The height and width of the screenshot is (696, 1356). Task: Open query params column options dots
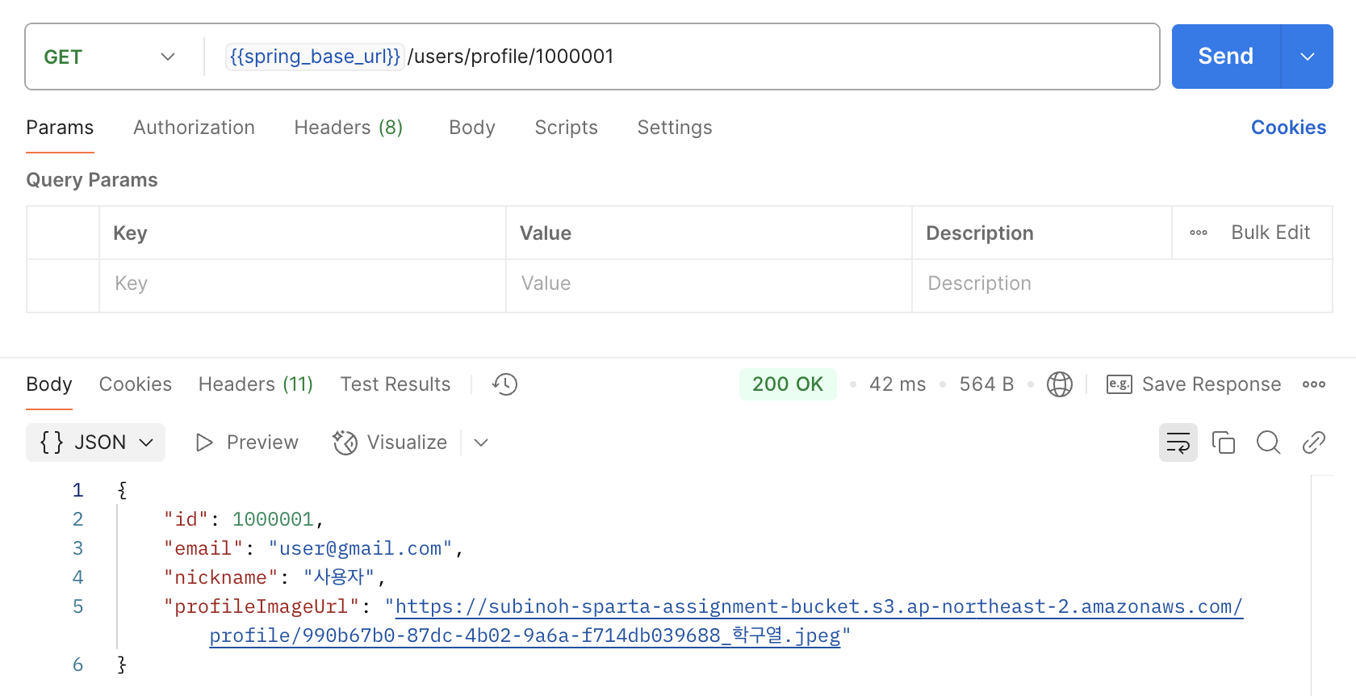(x=1199, y=233)
